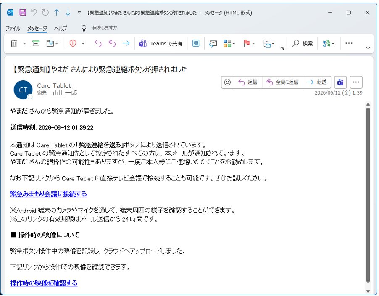Screen dimensions: 379x296
Task: Open the dialog launcher small arrow icon
Action: coord(282,48)
